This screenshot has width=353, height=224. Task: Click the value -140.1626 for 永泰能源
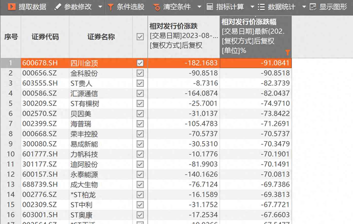click(201, 174)
